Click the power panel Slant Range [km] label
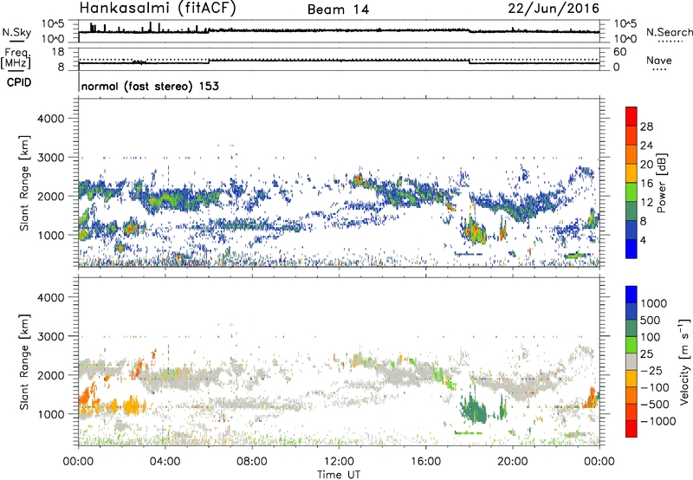The width and height of the screenshot is (693, 480). (x=24, y=183)
